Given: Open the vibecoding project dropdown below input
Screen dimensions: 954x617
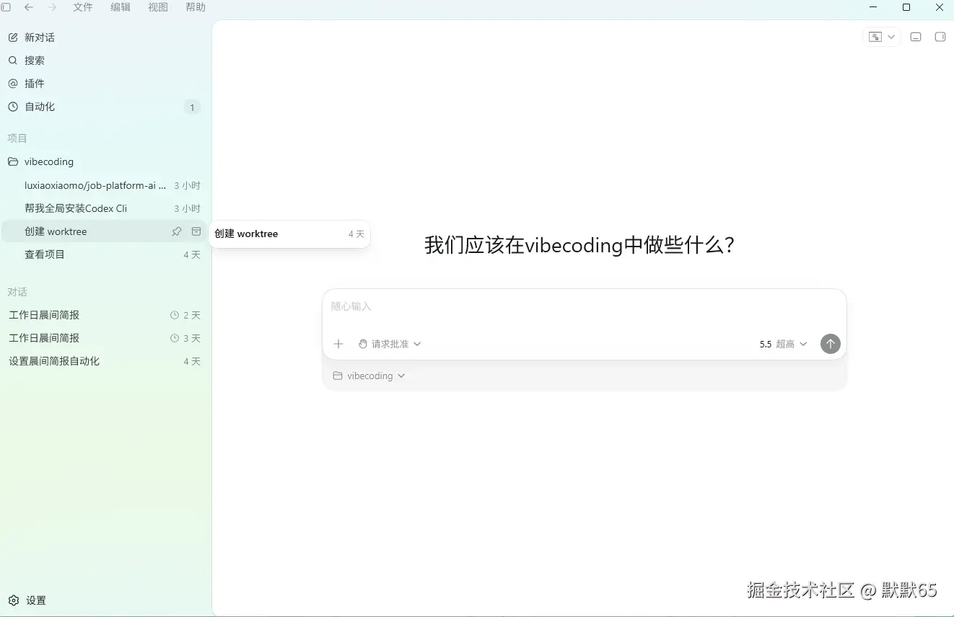Looking at the screenshot, I should click(x=369, y=376).
